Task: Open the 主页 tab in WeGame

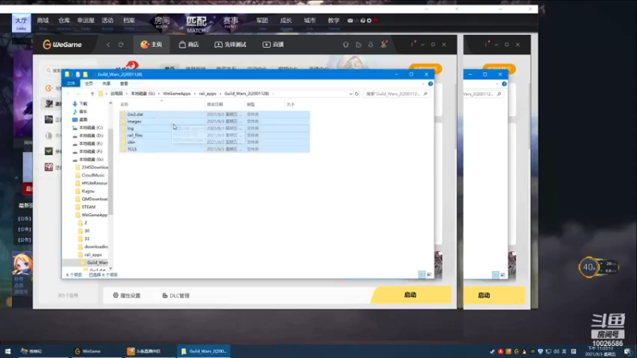Action: pos(151,45)
